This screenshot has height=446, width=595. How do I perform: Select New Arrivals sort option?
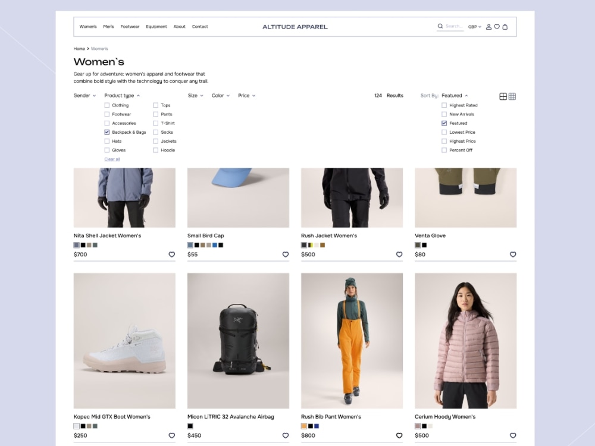pos(444,114)
